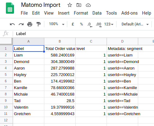
Task: Open the Insert menu
Action: [64, 13]
